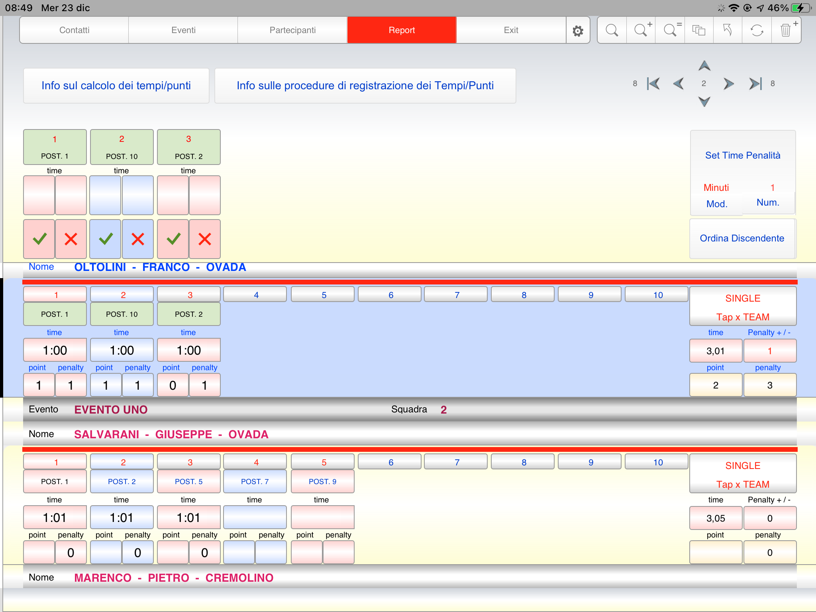Click the magnifier search icon
Screen dimensions: 816x612
(612, 30)
